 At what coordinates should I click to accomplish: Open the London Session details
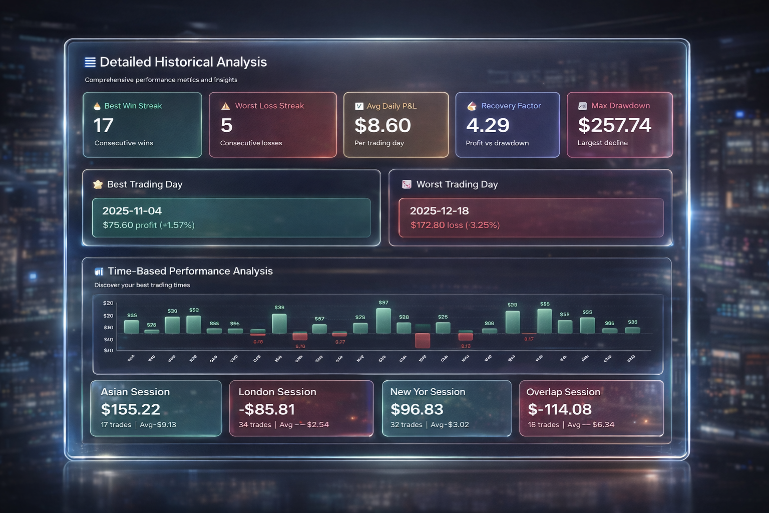(301, 408)
